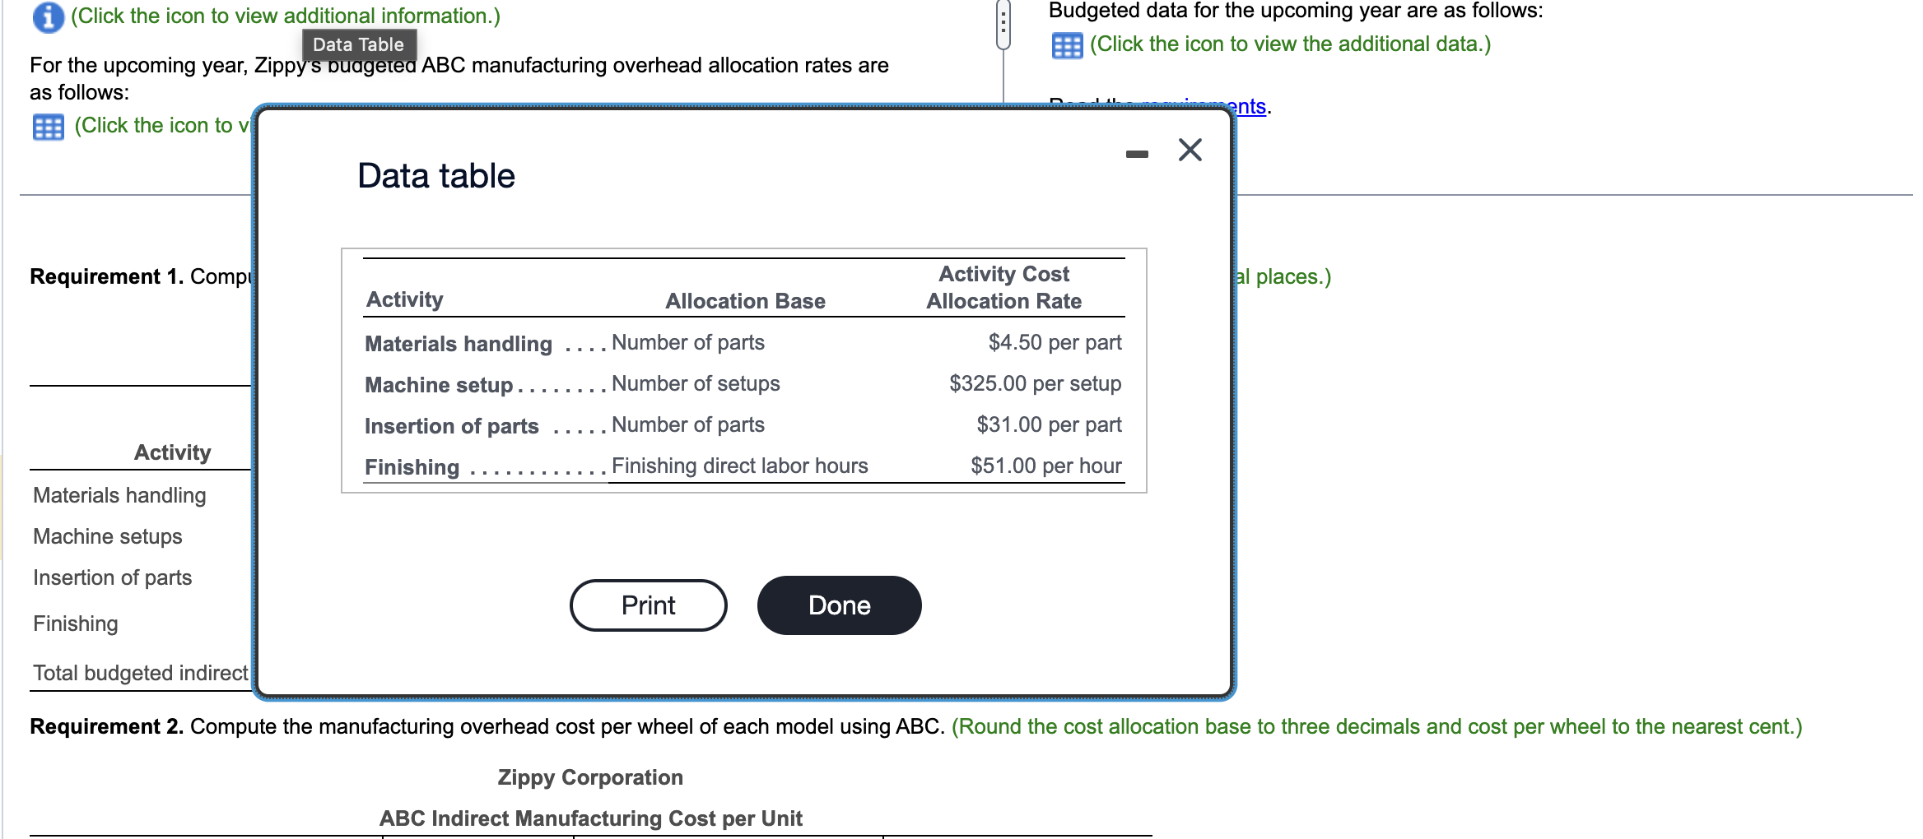This screenshot has height=839, width=1923.
Task: Click the Total budgeted indirect row label
Action: (138, 673)
